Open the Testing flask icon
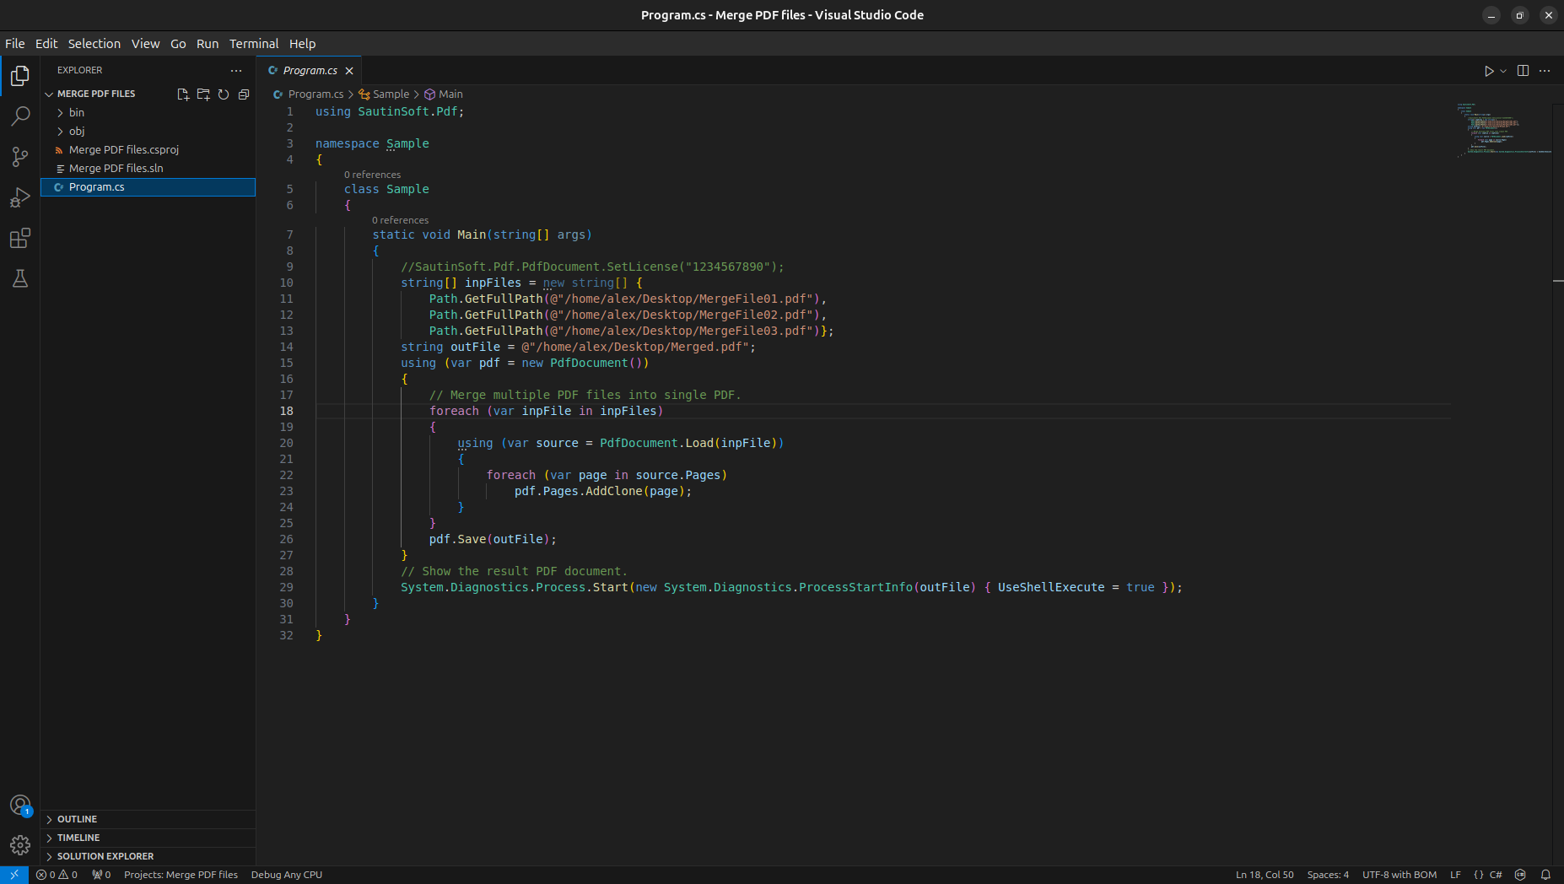The image size is (1564, 884). tap(20, 278)
